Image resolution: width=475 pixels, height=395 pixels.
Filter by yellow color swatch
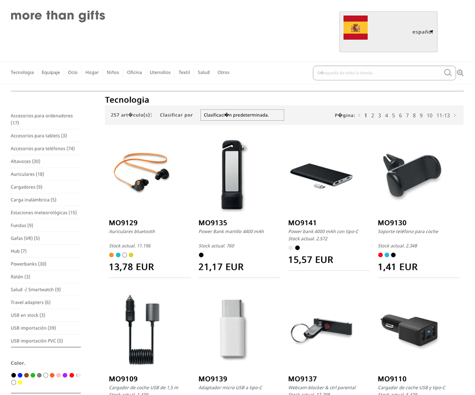(20, 383)
